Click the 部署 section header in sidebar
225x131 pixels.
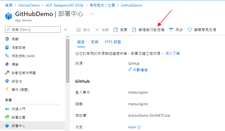[8, 100]
